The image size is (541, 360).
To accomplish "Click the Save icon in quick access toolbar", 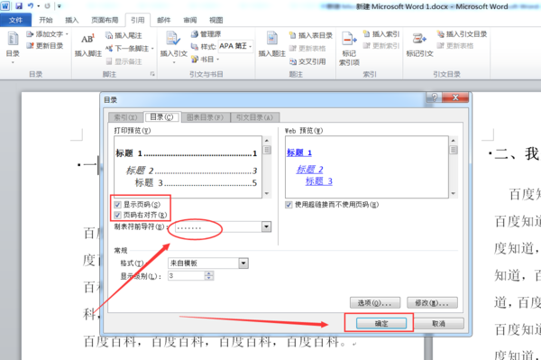I will 19,6.
